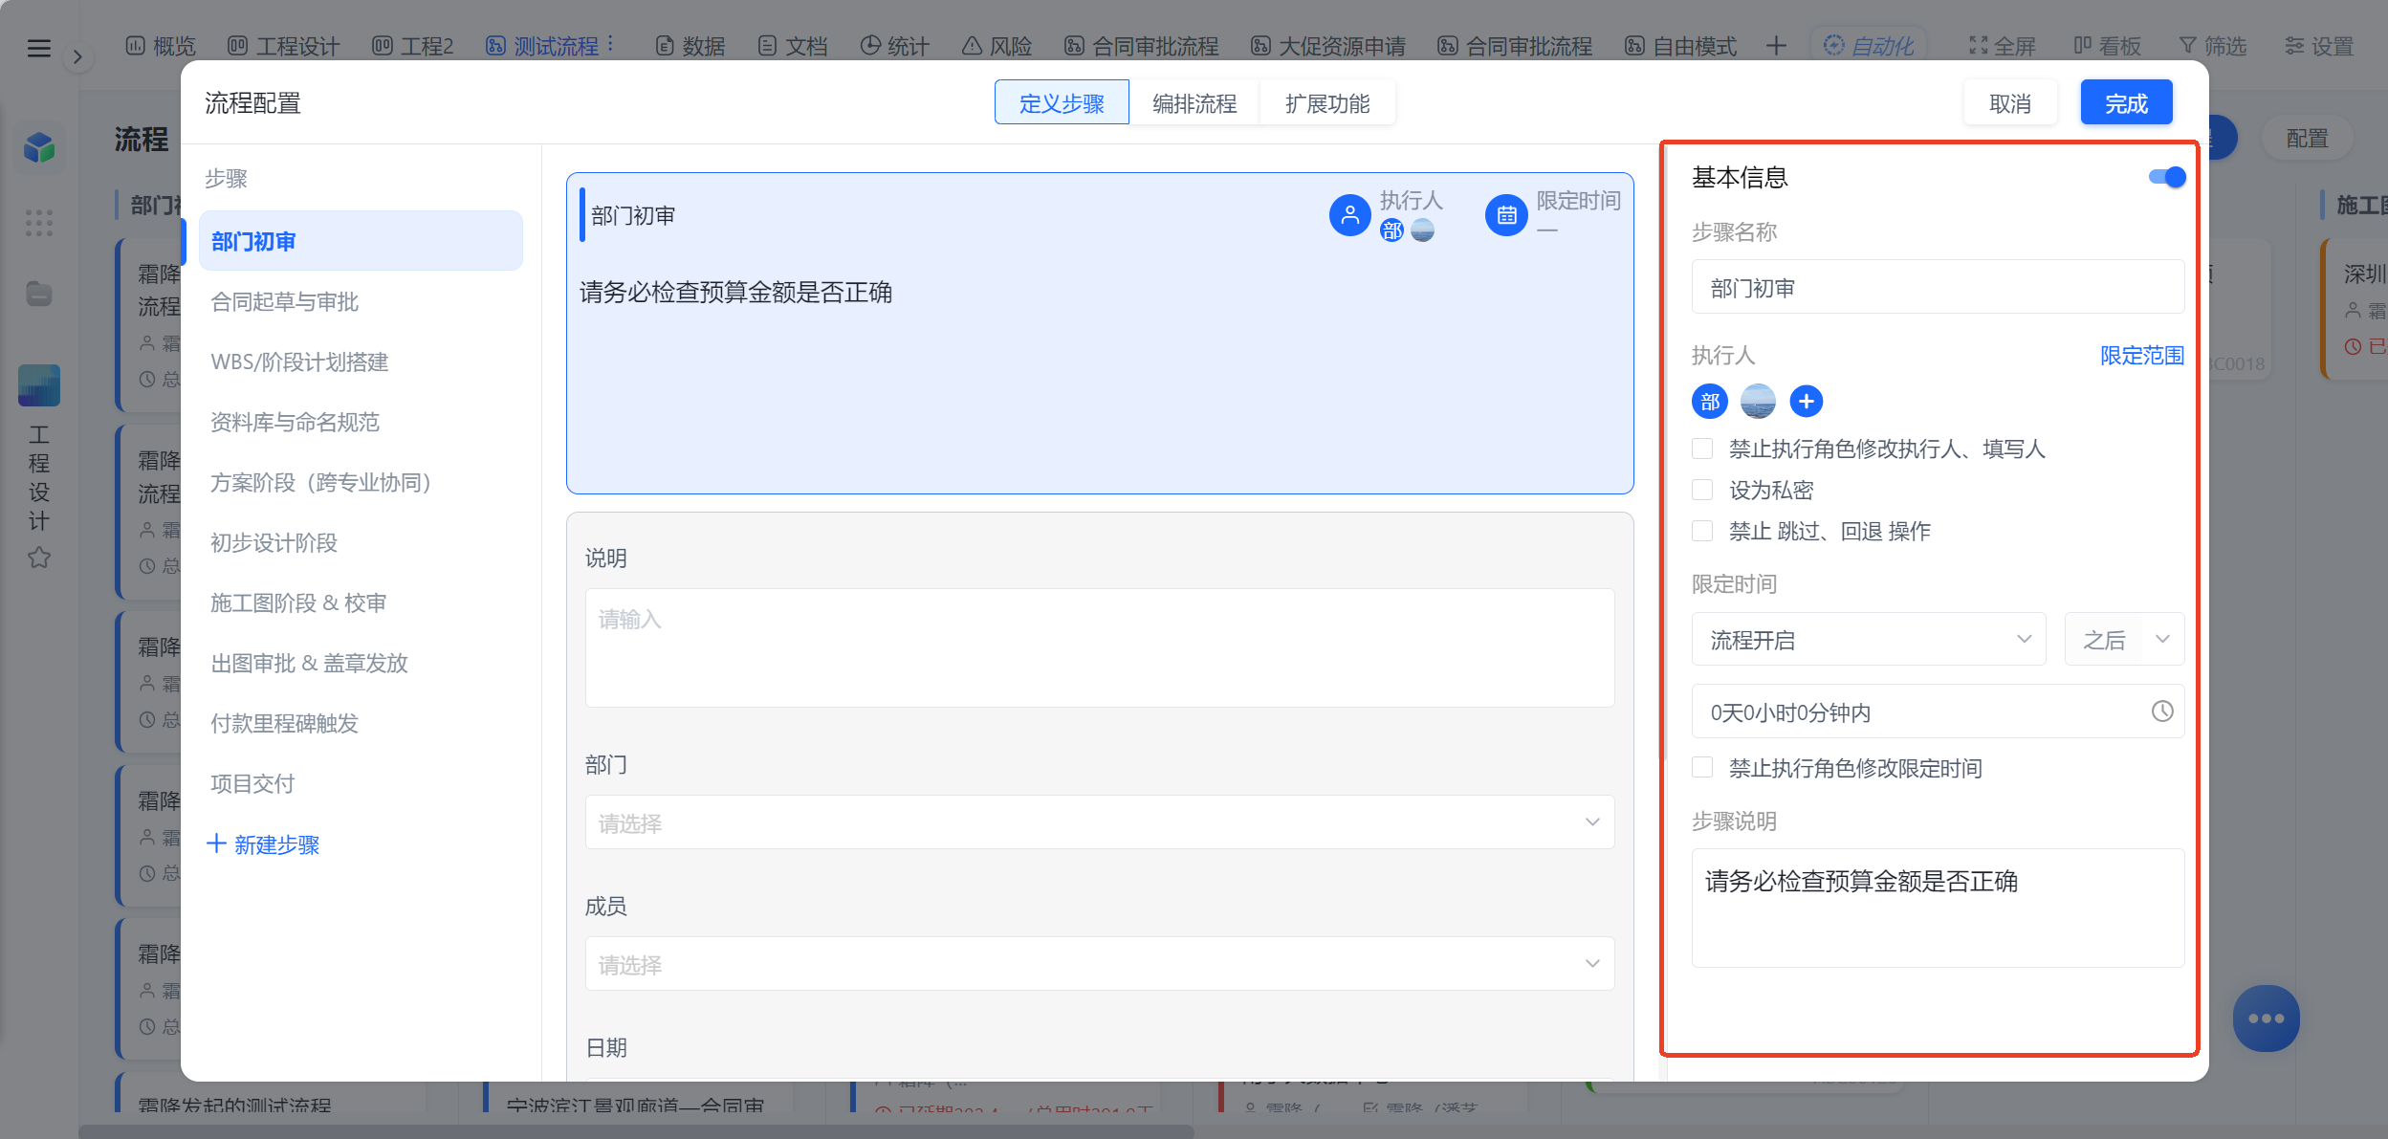Screen dimensions: 2388x1139
Task: Switch to 扩展功能 tab
Action: (x=1327, y=102)
